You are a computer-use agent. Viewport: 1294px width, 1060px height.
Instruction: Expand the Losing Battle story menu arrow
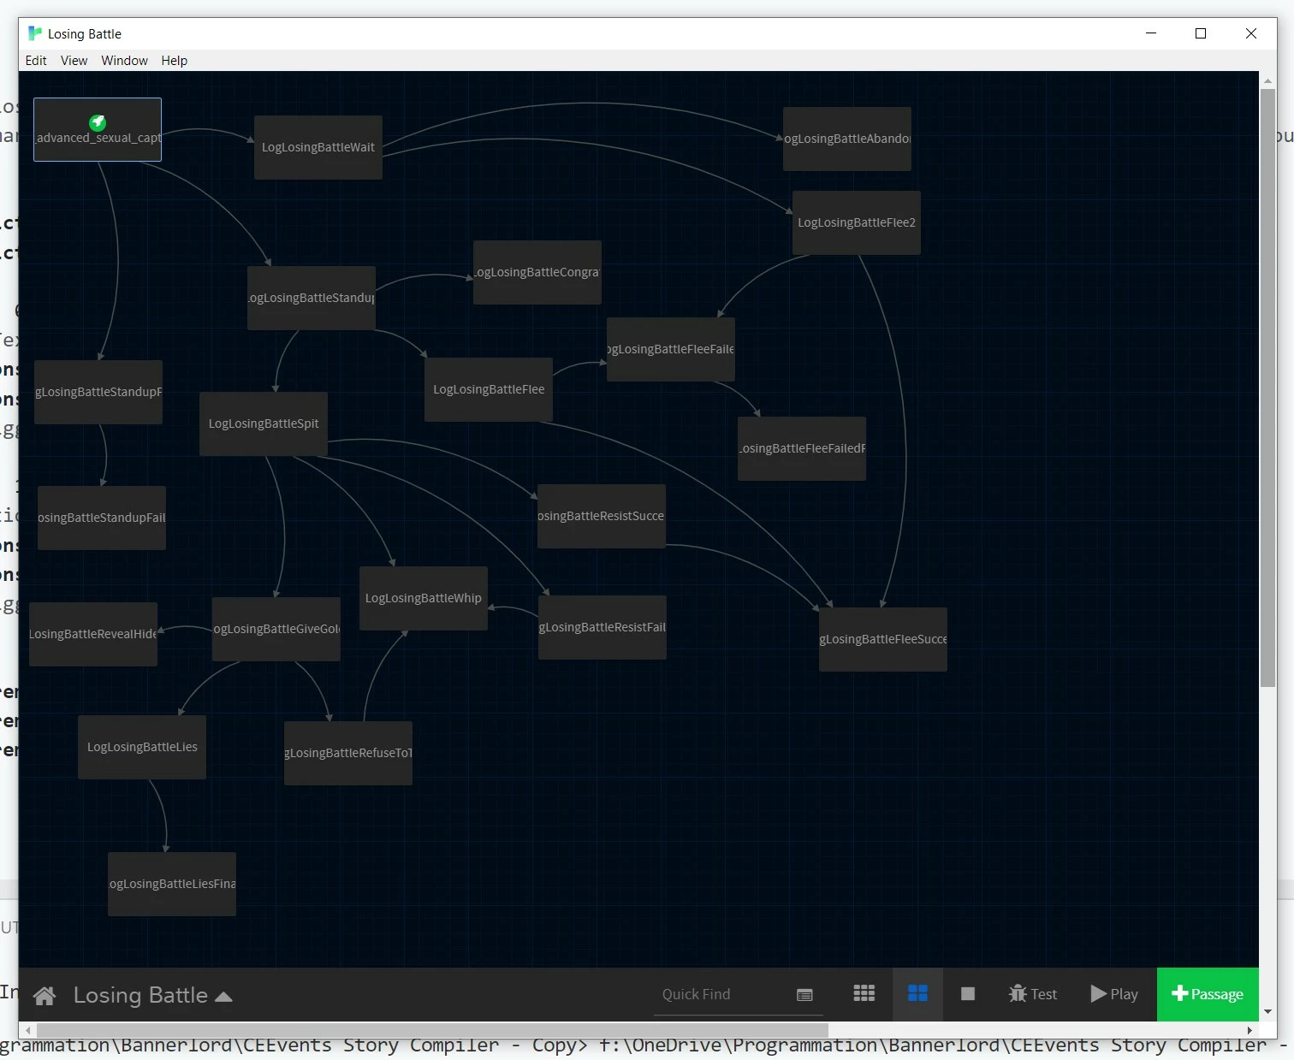[223, 997]
